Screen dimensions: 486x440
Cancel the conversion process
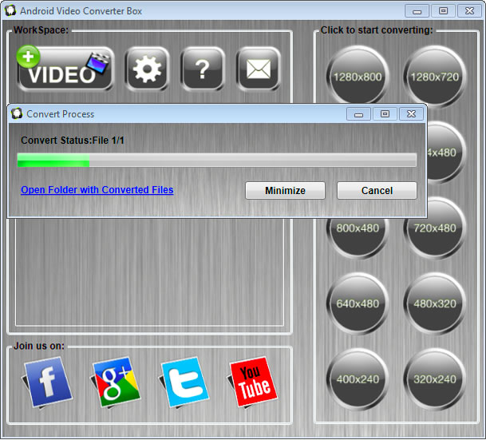[377, 190]
